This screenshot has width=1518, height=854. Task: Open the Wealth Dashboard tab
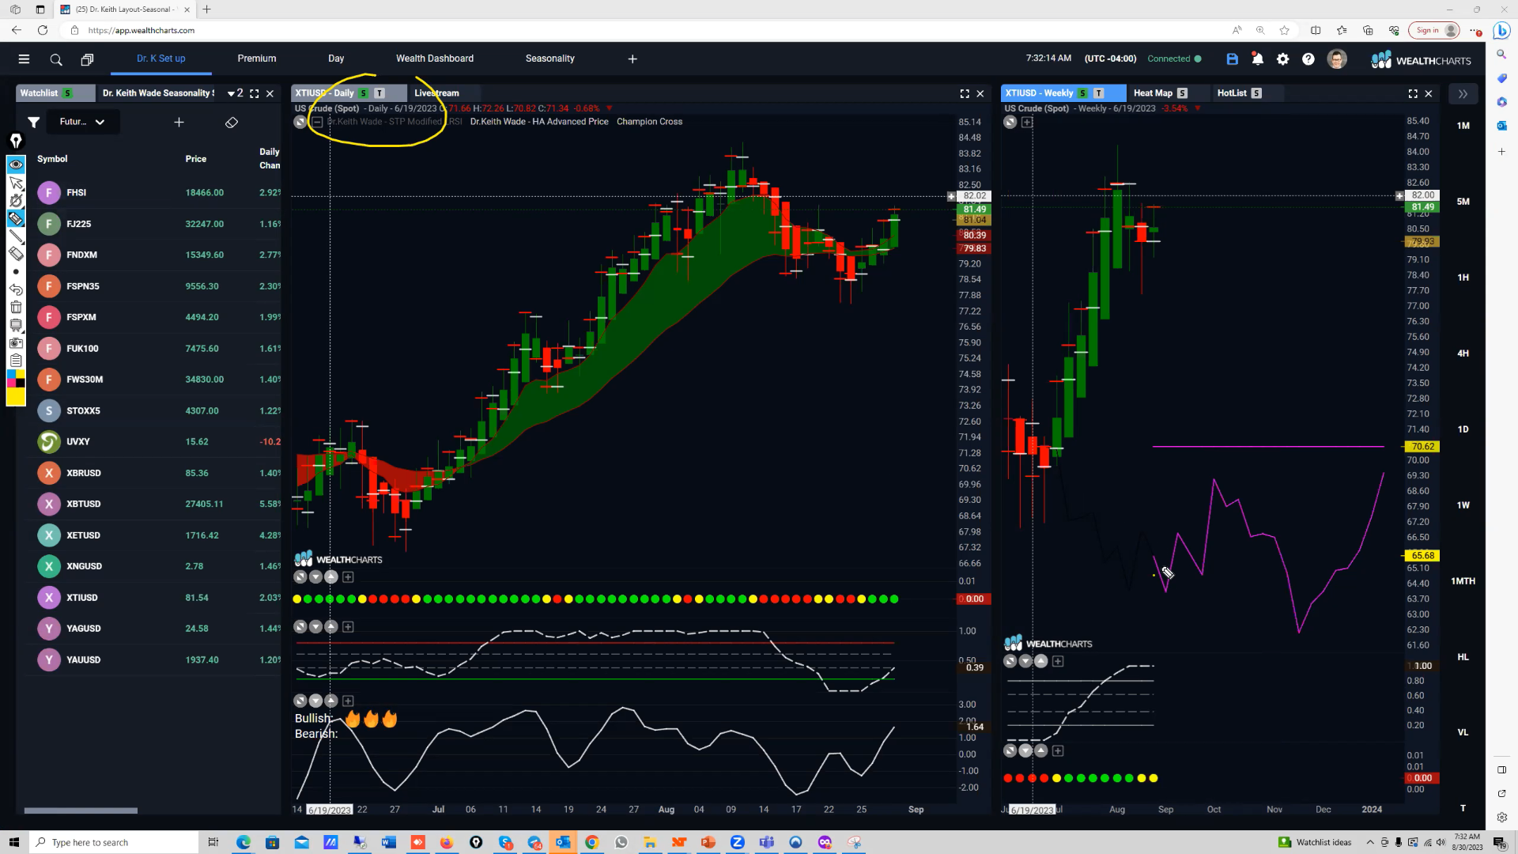coord(435,59)
